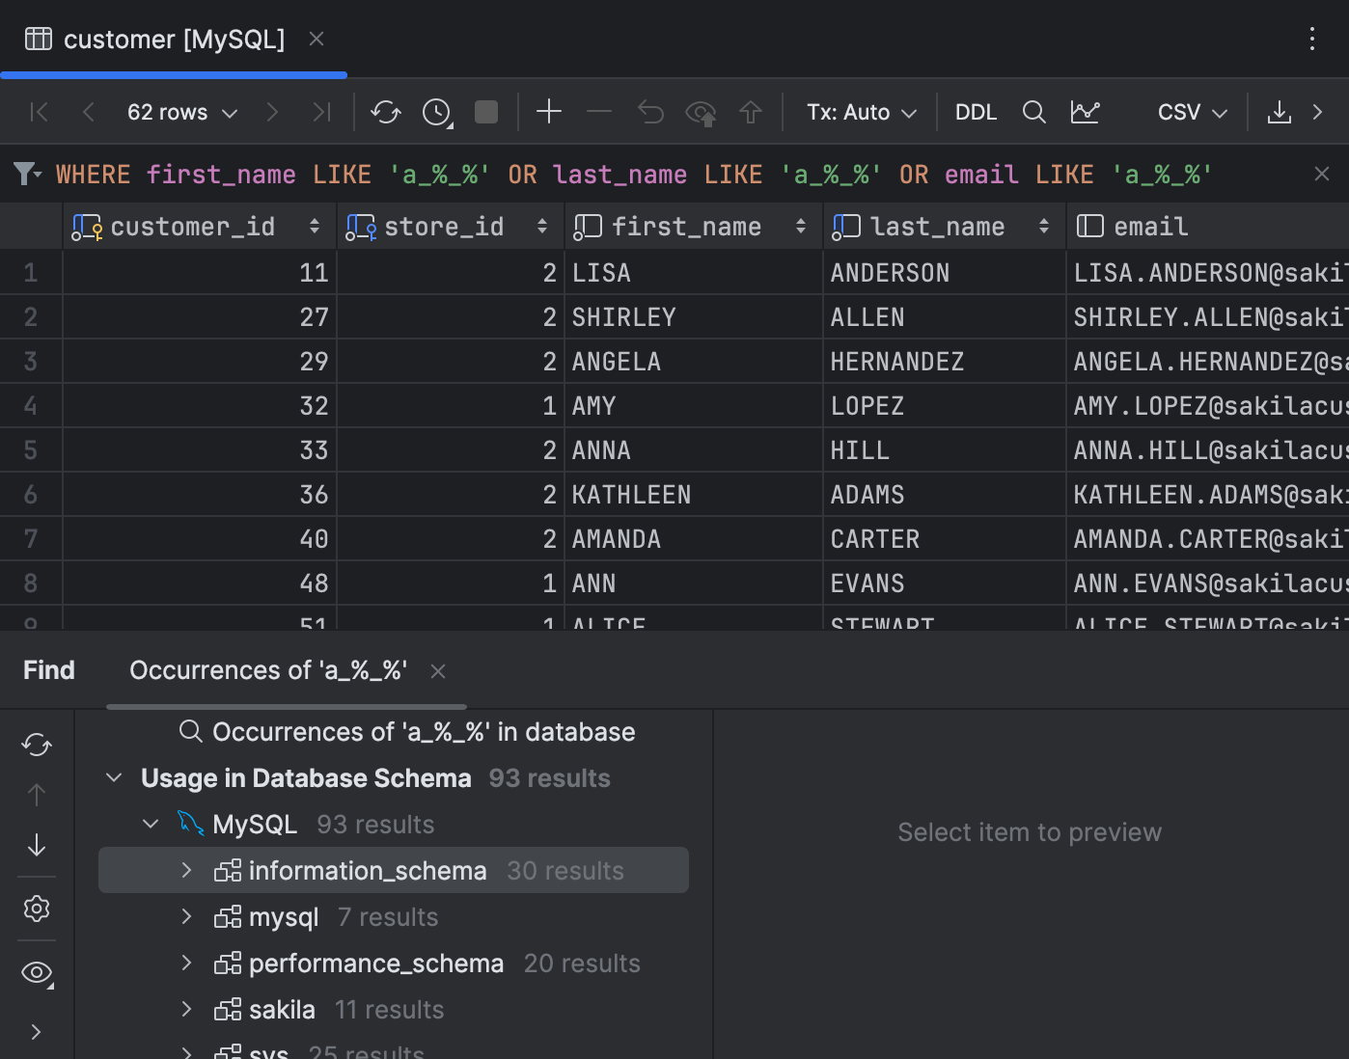The image size is (1349, 1059).
Task: Submit changes with the upload arrow icon
Action: (751, 112)
